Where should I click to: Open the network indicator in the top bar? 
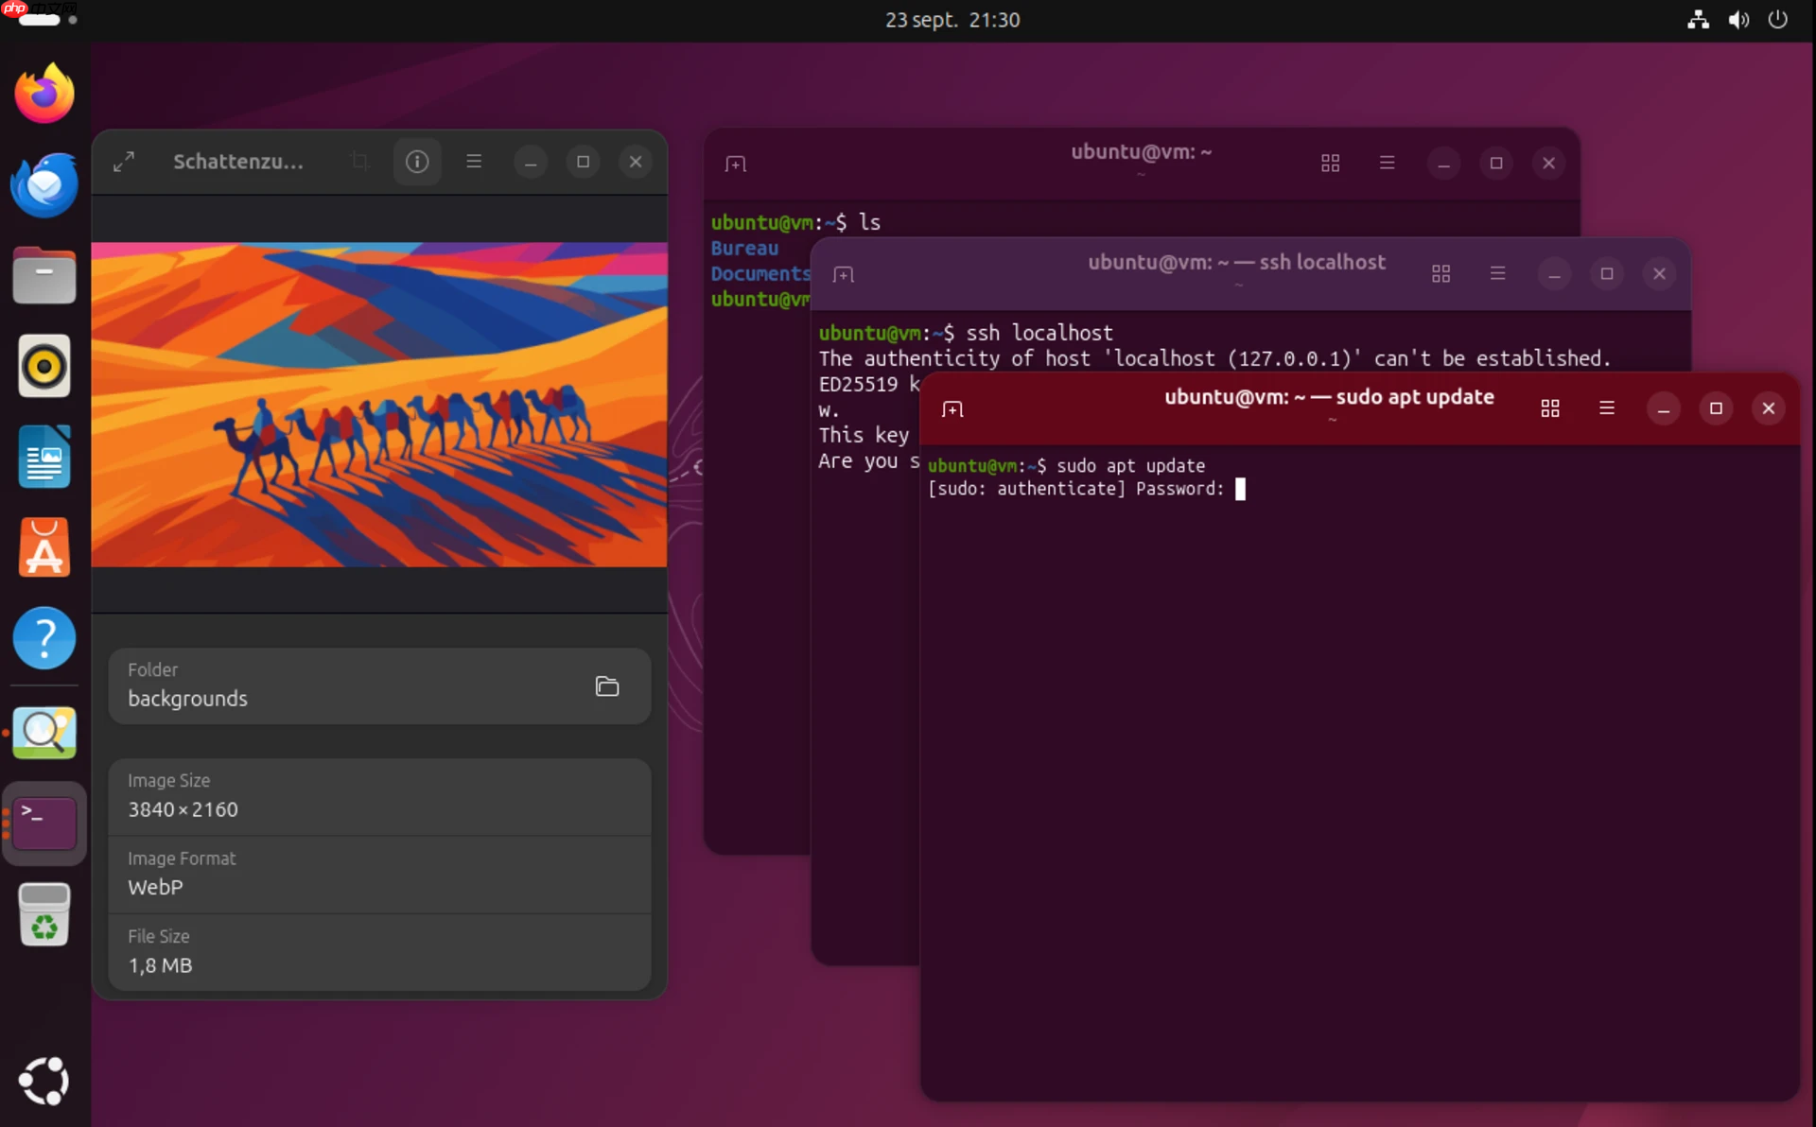point(1698,19)
